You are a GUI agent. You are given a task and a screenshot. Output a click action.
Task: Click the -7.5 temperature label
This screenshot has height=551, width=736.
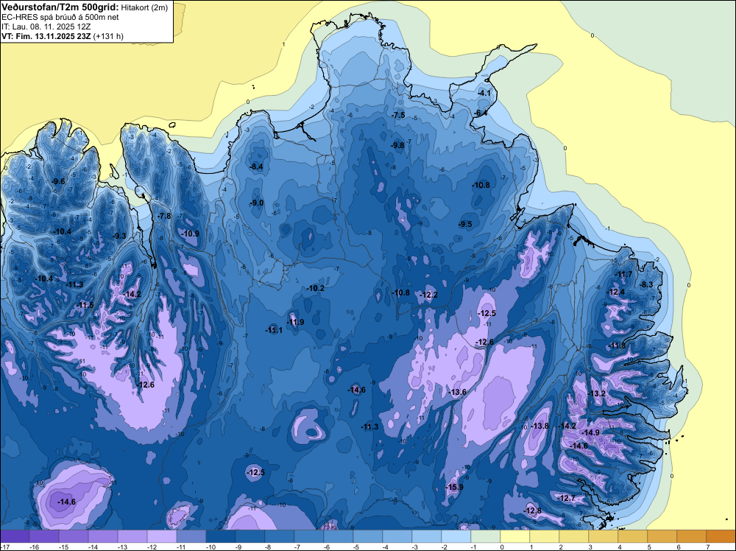pos(398,115)
